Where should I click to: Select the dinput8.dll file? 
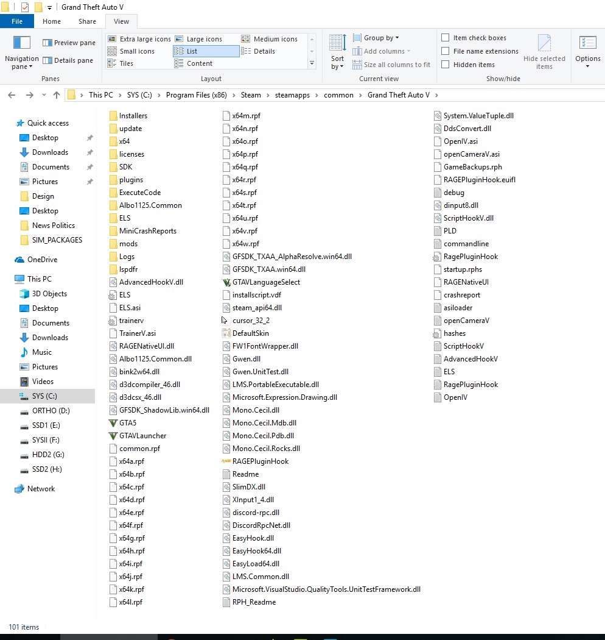(x=456, y=205)
